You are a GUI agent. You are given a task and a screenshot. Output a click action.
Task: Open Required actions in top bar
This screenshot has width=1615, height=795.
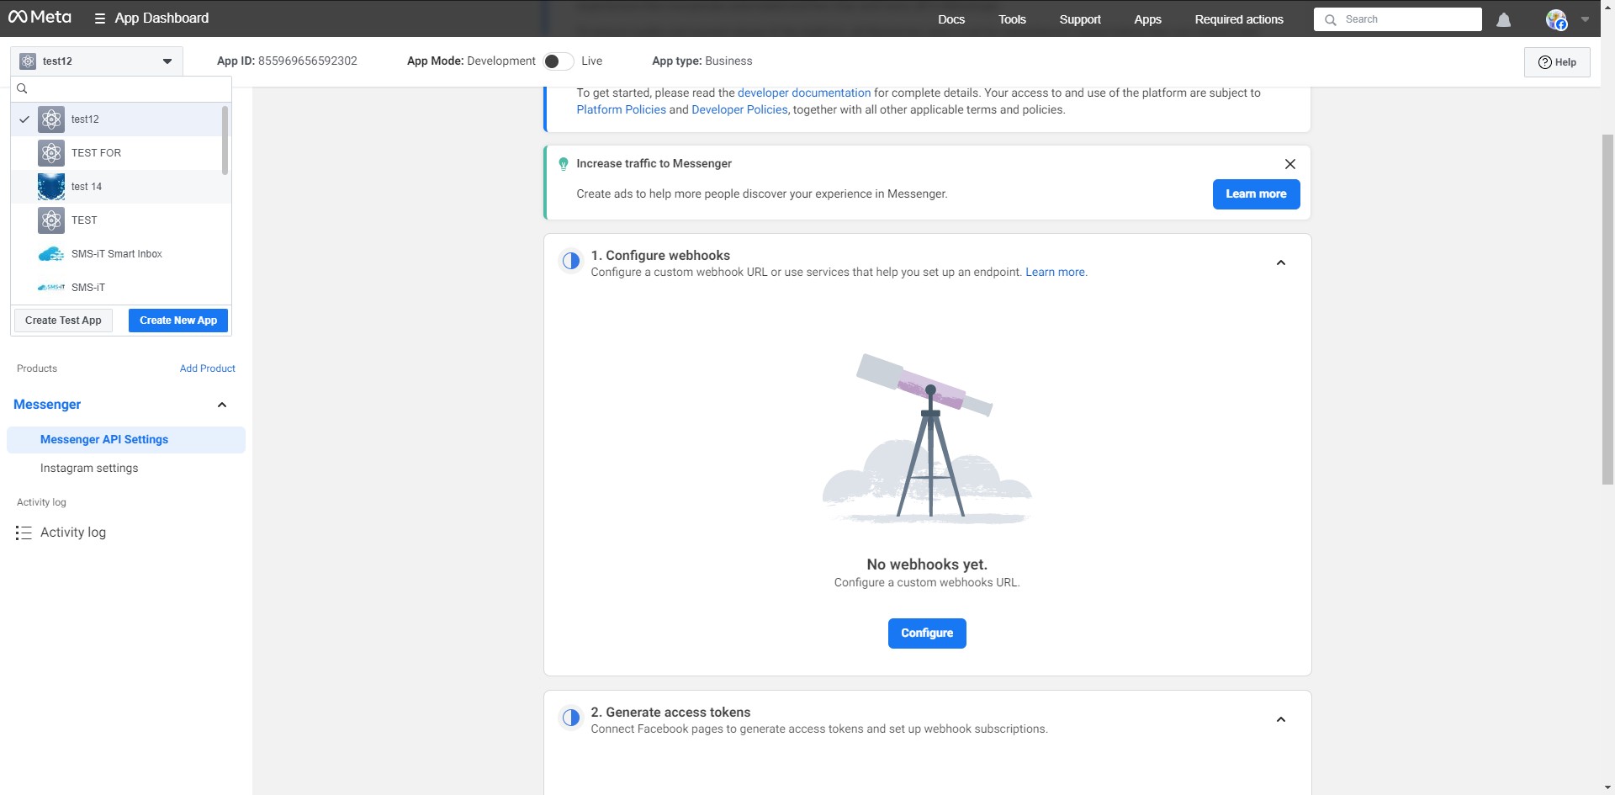1238,19
